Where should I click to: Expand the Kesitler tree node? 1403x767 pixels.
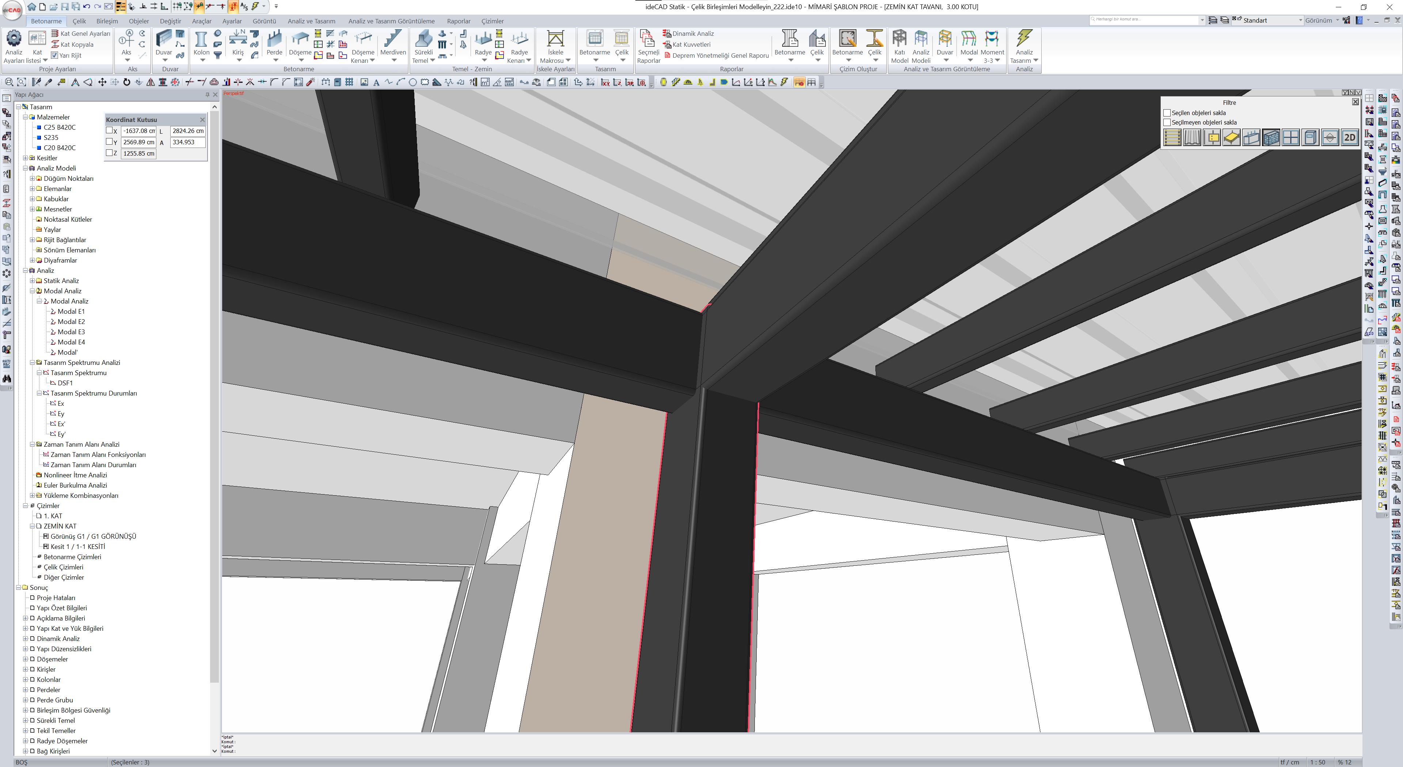pos(25,159)
